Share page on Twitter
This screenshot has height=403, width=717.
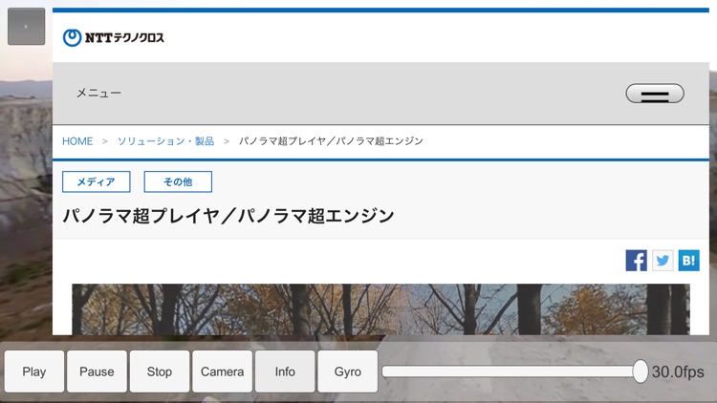coord(663,261)
